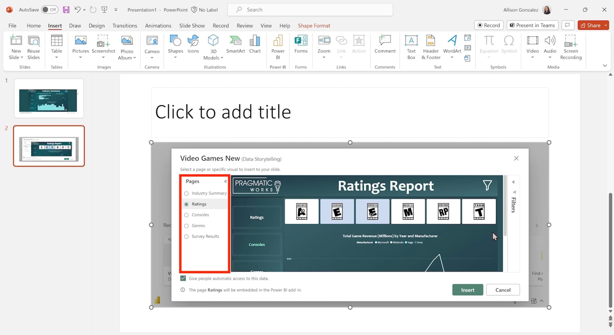
Task: Select the Ratings page radio button
Action: coord(186,204)
